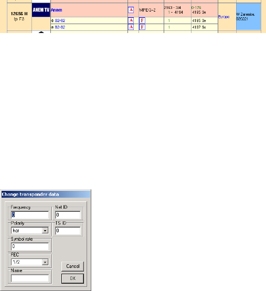Screen dimensions: 266x291
Task: Click into the Symbol rate field
Action: pos(30,246)
